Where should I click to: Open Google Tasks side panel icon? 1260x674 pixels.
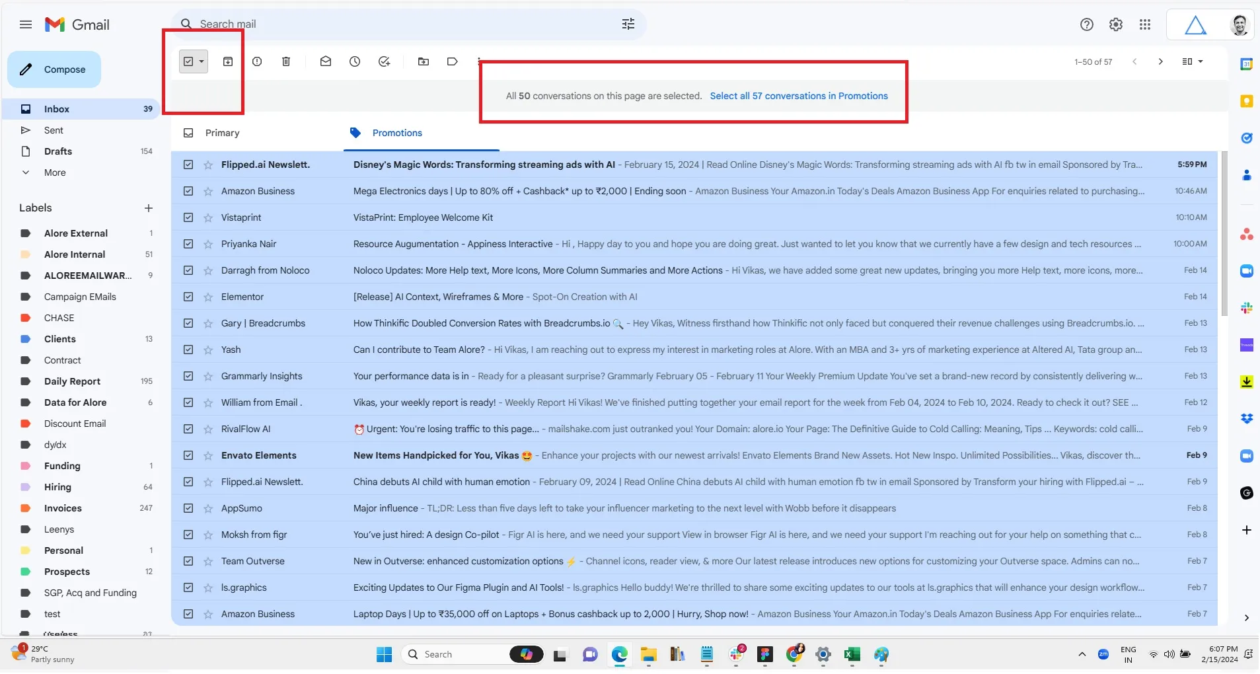[x=1247, y=138]
